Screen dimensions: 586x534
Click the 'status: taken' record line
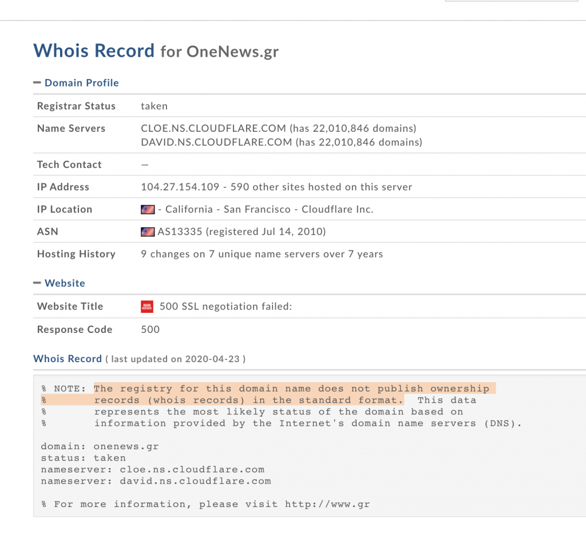tap(84, 458)
